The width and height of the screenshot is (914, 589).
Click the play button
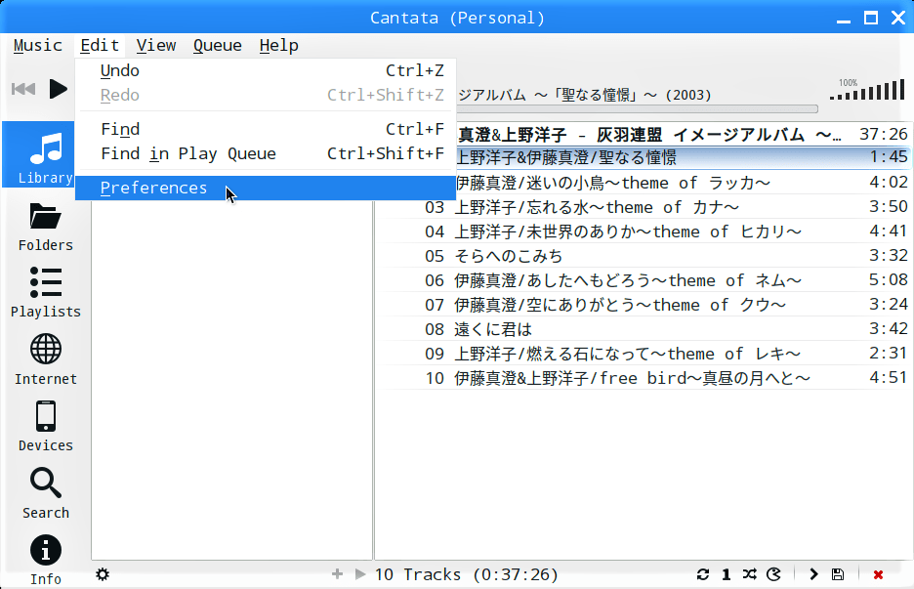[58, 89]
